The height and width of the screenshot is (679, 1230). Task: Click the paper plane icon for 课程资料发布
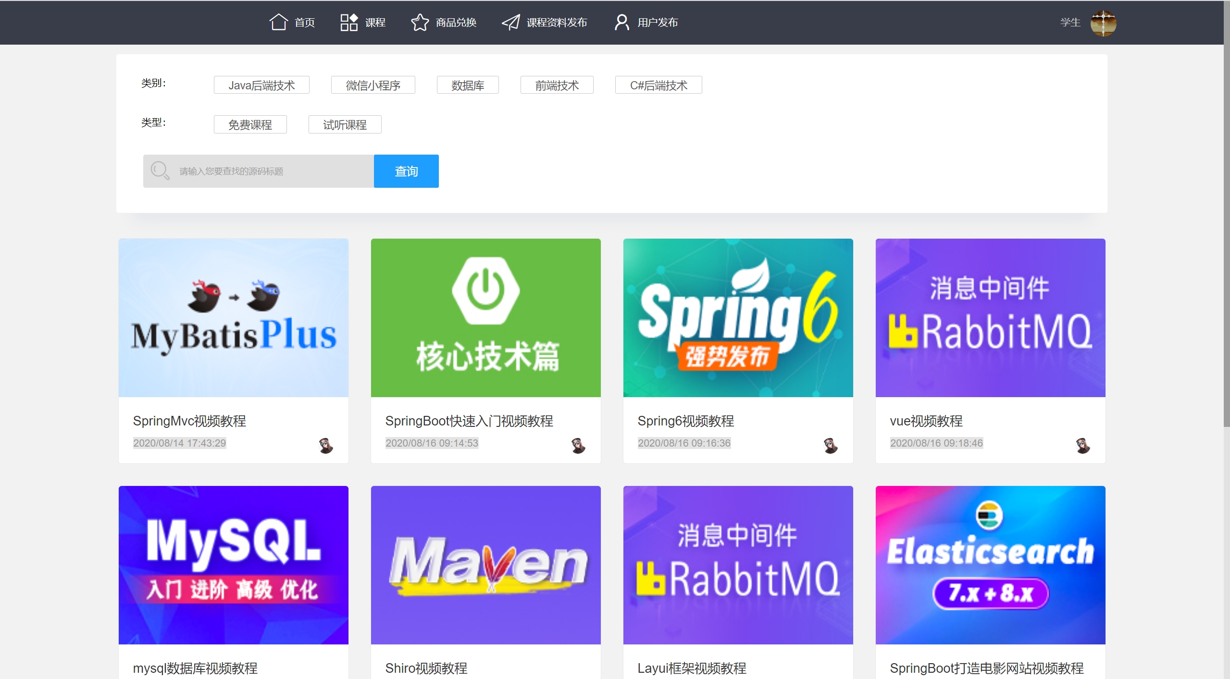click(x=510, y=22)
